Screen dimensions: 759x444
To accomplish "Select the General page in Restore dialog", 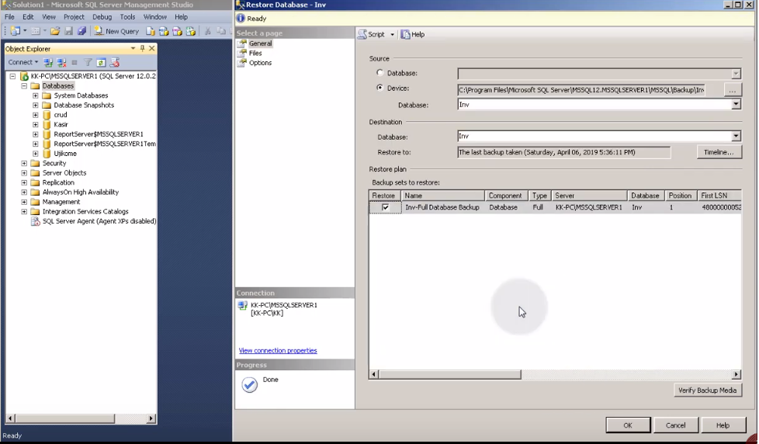I will pyautogui.click(x=260, y=43).
